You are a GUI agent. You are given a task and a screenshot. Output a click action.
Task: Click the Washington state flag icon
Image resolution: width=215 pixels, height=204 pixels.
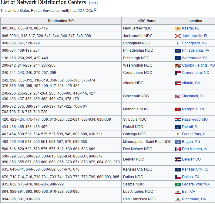click(178, 184)
